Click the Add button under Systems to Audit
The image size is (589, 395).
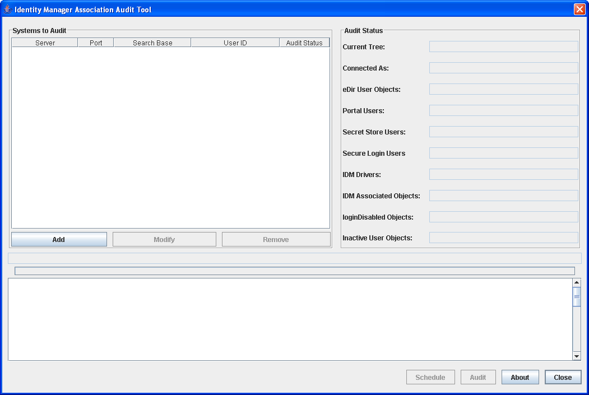(x=58, y=239)
